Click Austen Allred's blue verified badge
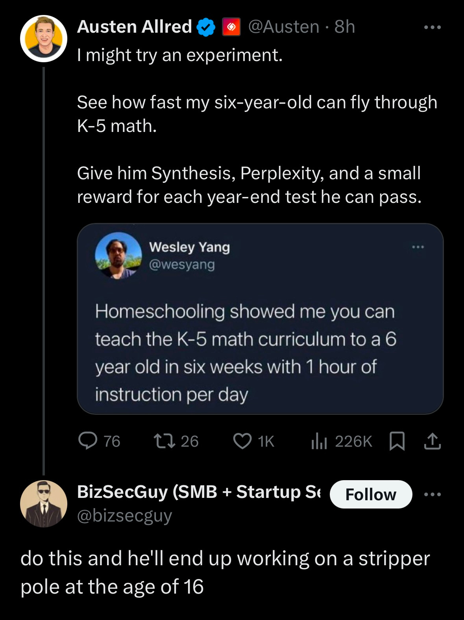The image size is (464, 620). [204, 27]
